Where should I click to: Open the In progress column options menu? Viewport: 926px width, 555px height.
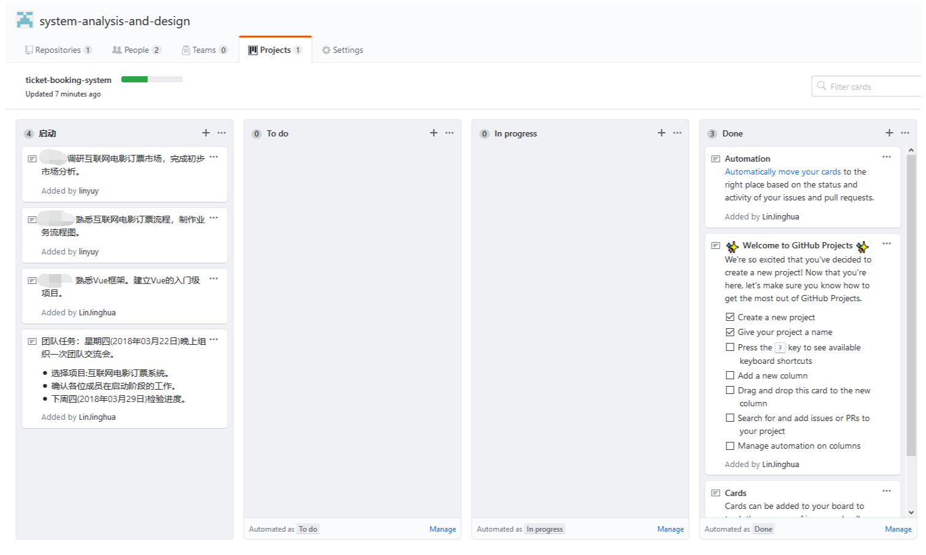[x=677, y=133]
